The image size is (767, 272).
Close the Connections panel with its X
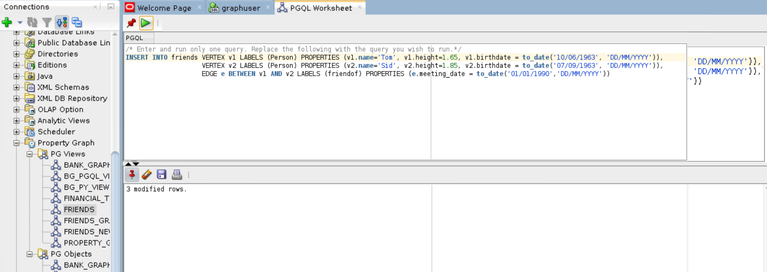tap(95, 7)
